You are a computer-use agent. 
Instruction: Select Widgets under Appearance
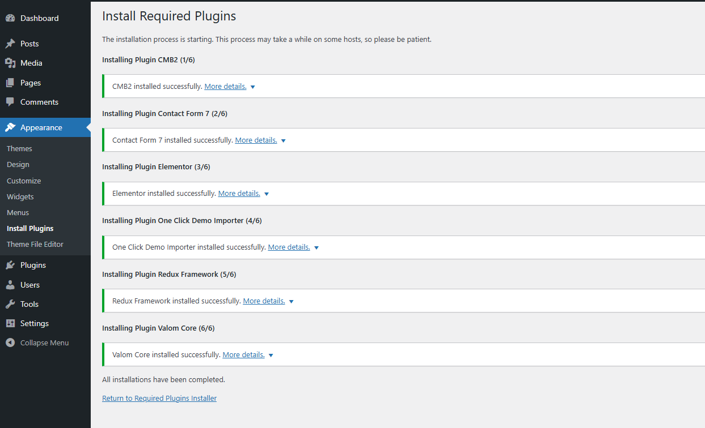click(x=20, y=196)
